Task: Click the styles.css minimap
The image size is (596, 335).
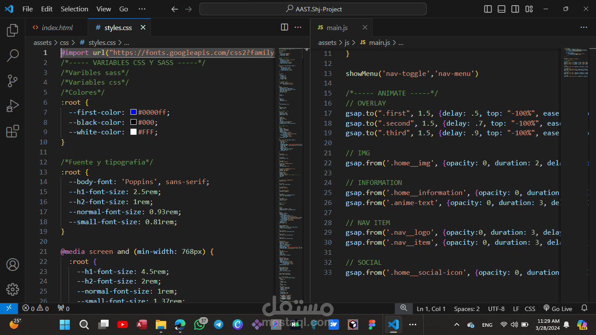Action: [291, 174]
